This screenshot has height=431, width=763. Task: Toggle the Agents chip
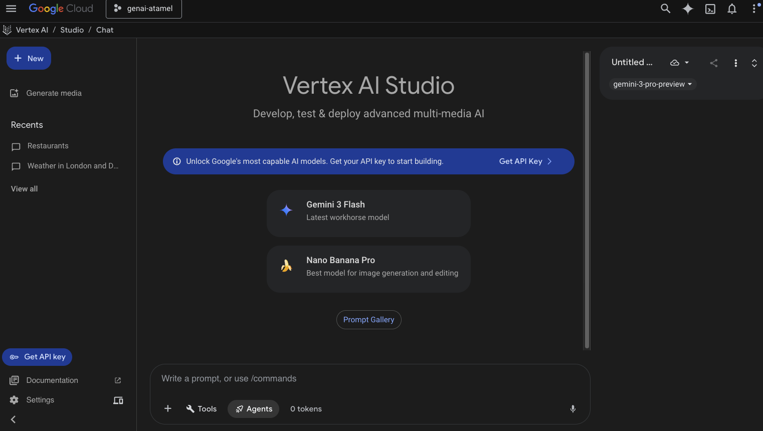tap(254, 409)
